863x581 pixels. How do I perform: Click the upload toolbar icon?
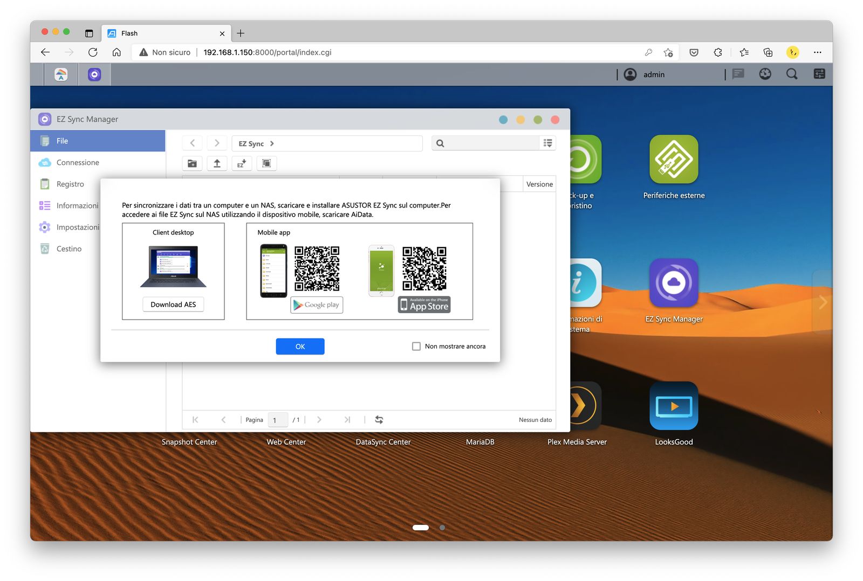[x=217, y=163]
